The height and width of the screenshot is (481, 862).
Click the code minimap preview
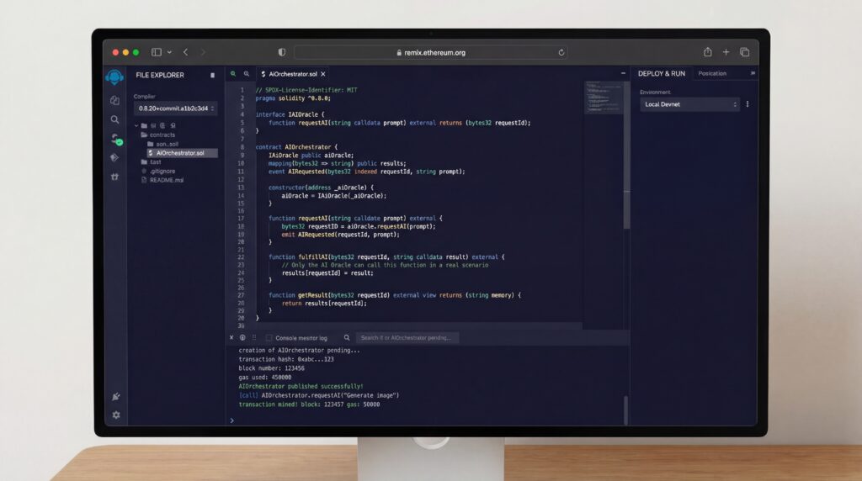[x=603, y=98]
